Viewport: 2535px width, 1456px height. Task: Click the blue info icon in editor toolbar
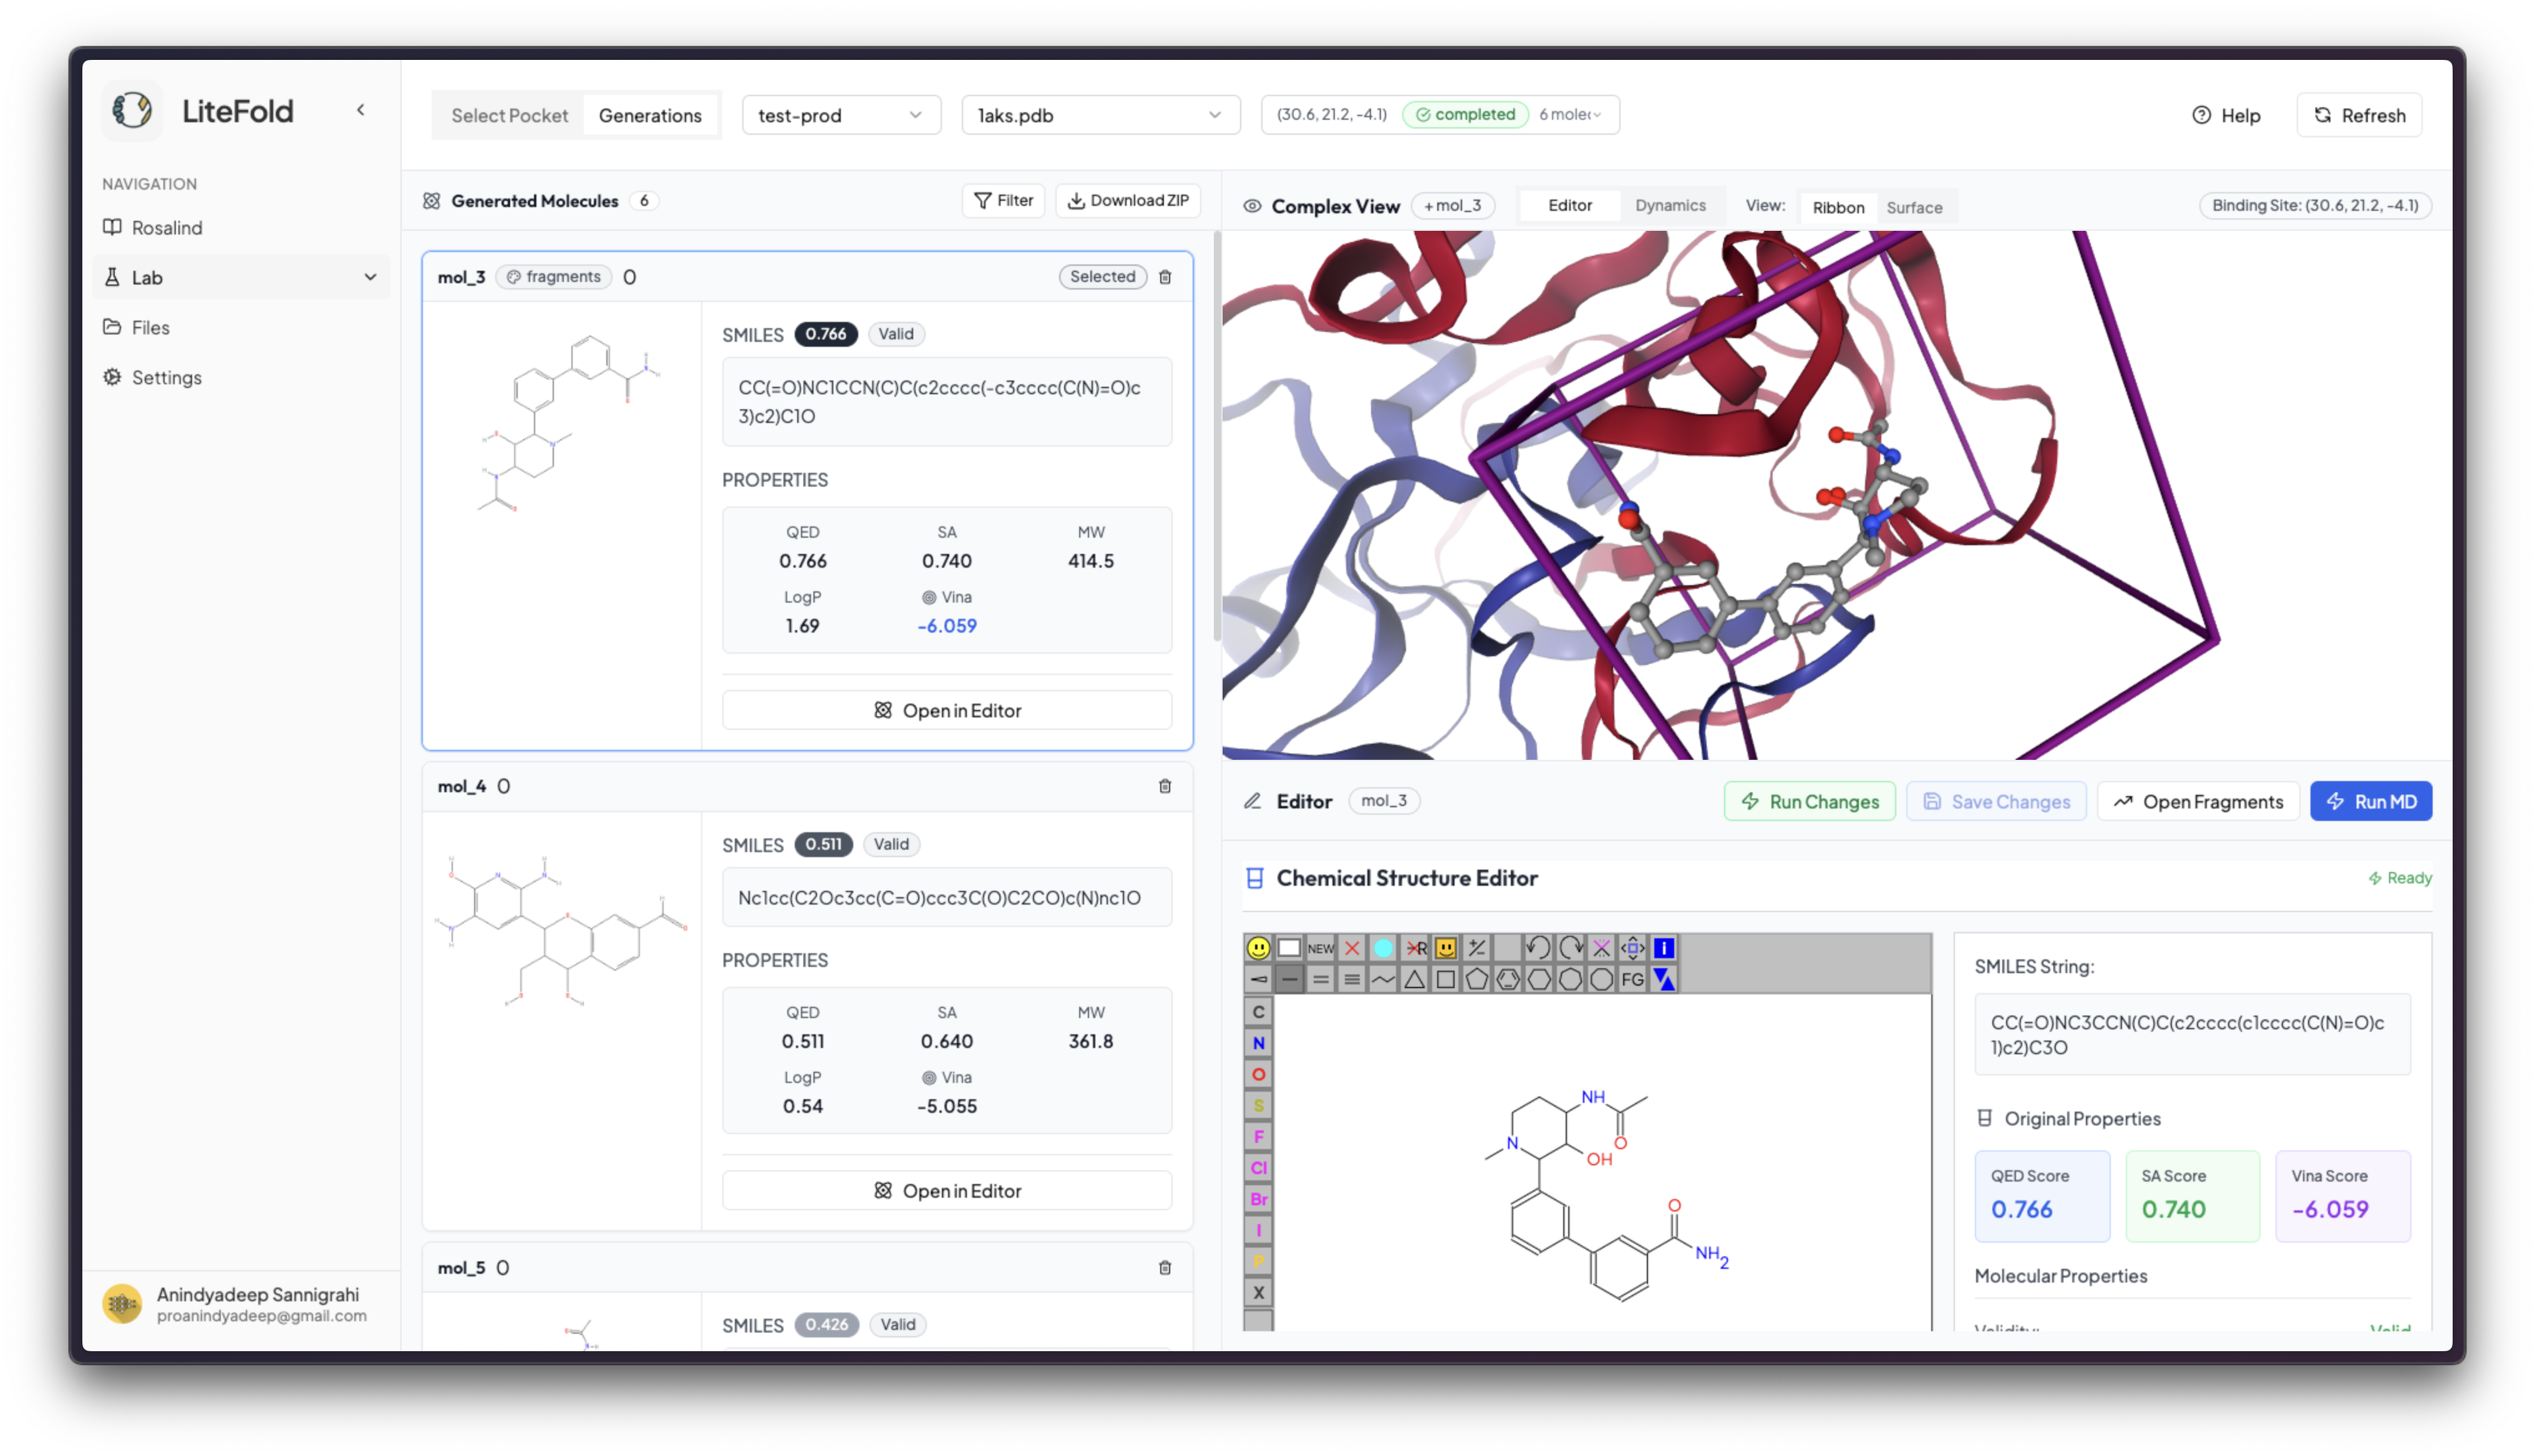(x=1664, y=948)
